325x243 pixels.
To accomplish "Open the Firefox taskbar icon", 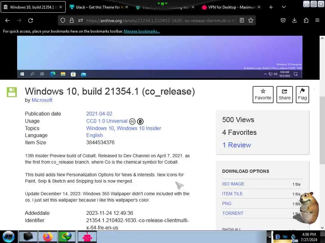I will [x=48, y=237].
